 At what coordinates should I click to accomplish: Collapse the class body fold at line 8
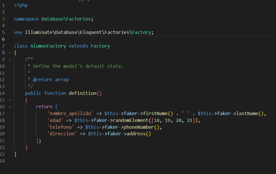(x=10, y=53)
